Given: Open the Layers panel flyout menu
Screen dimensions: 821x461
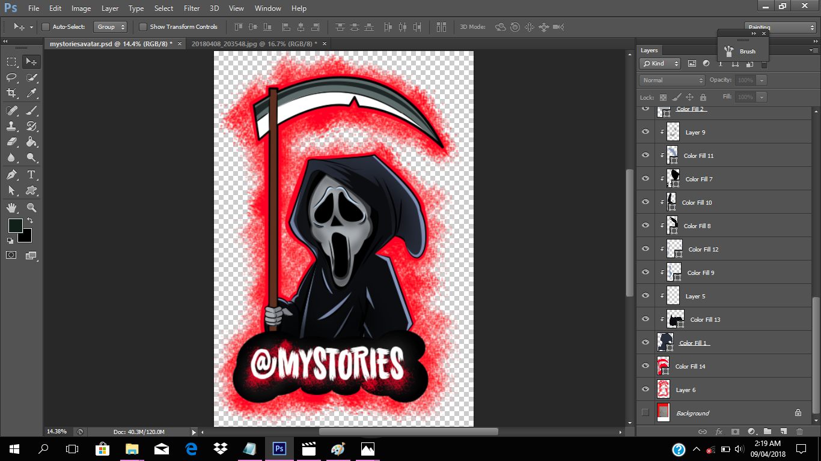Looking at the screenshot, I should 814,50.
